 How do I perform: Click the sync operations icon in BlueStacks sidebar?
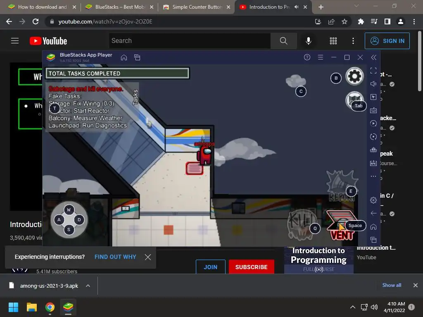point(373,137)
